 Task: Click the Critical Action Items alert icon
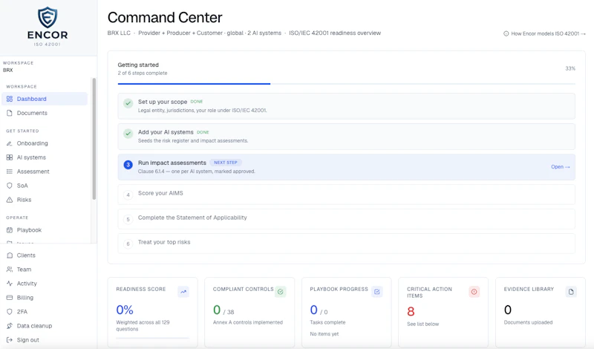pos(474,292)
